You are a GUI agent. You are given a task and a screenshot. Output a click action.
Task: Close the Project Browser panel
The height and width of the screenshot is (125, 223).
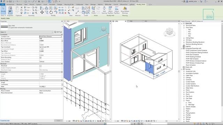[x=222, y=21]
